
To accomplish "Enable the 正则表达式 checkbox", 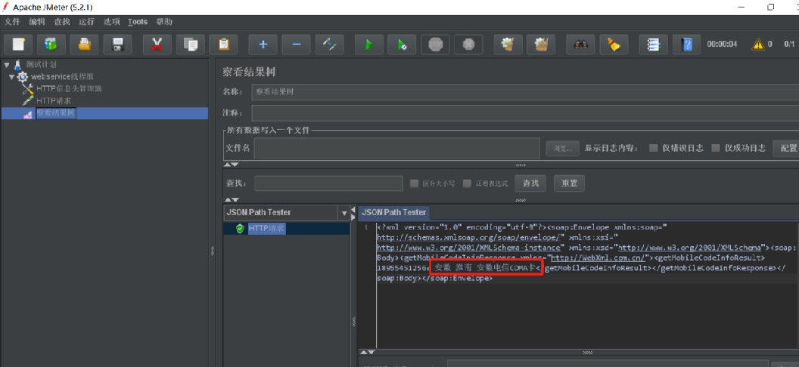I will 467,183.
